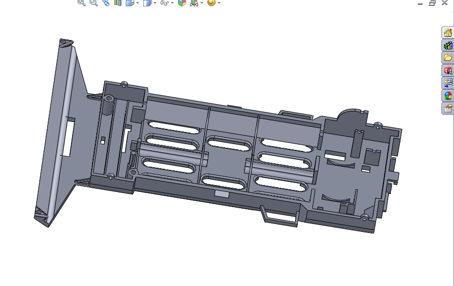The height and width of the screenshot is (286, 454).
Task: Expand the Apply Scene dropdown arrow
Action: tap(202, 3)
